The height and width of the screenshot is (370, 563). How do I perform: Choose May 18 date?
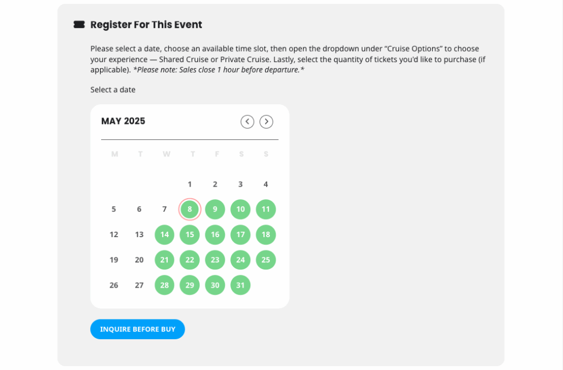click(266, 234)
